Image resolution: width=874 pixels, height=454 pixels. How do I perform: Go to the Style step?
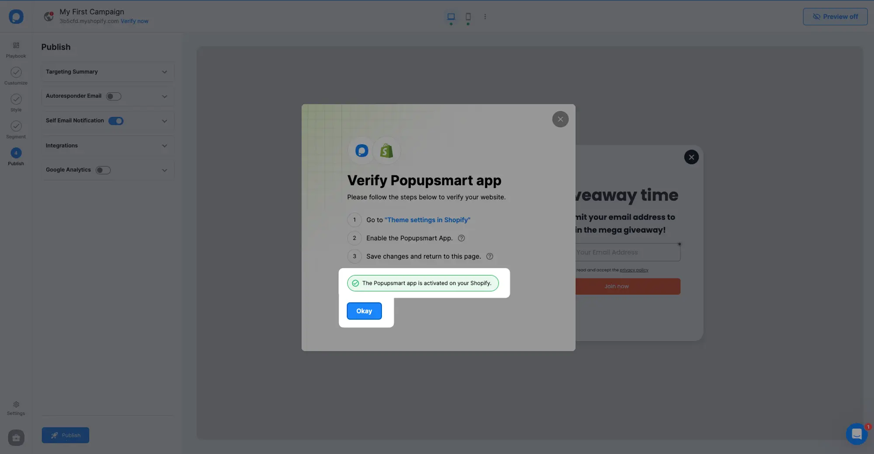pyautogui.click(x=16, y=103)
